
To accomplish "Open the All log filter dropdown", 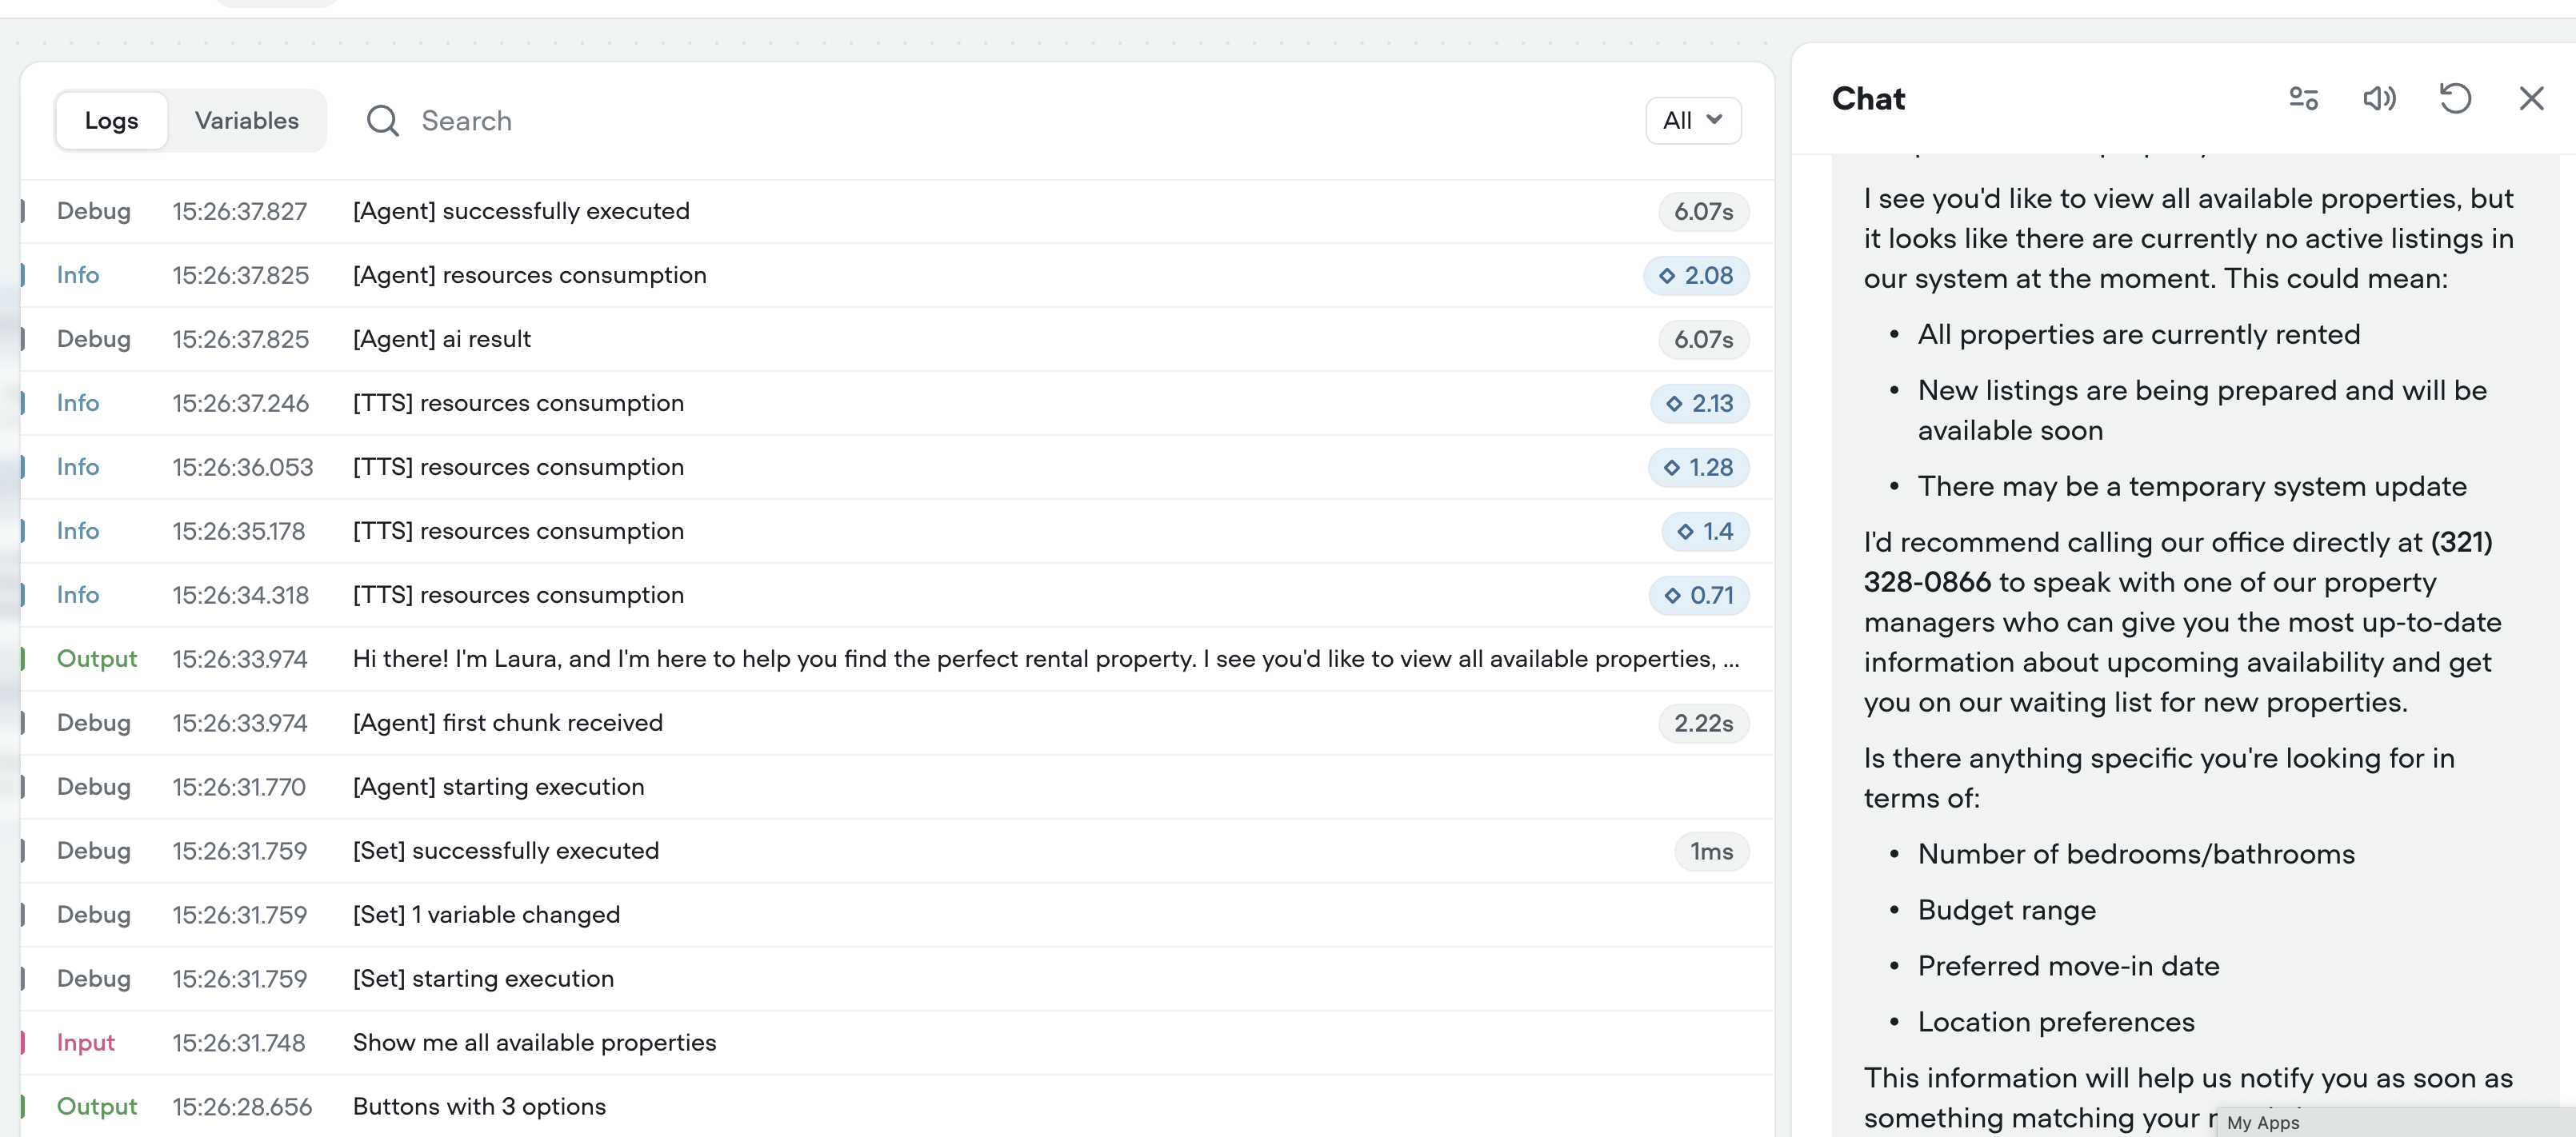I will (1692, 121).
